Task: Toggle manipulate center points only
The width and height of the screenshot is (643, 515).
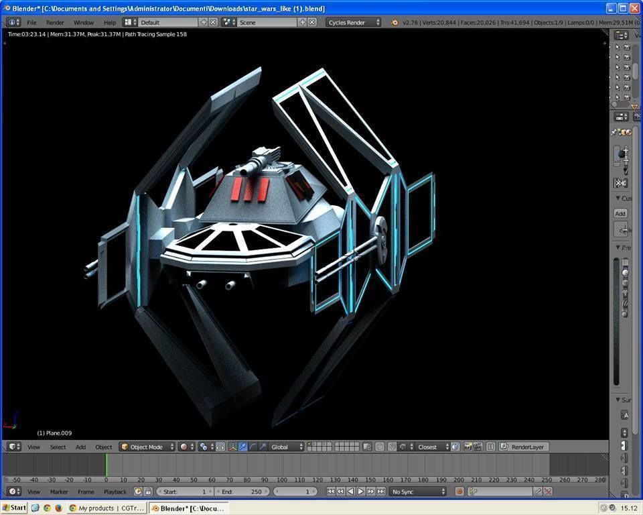Action: click(x=220, y=447)
